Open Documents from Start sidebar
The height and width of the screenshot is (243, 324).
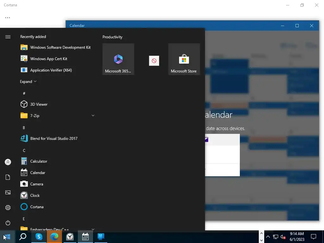[8, 177]
